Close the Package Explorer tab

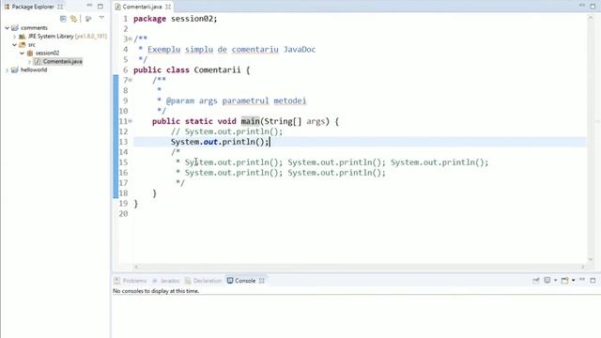tap(60, 7)
